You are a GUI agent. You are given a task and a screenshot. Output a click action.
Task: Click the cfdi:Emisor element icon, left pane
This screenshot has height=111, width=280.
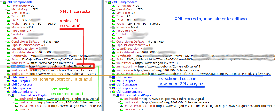9,77
